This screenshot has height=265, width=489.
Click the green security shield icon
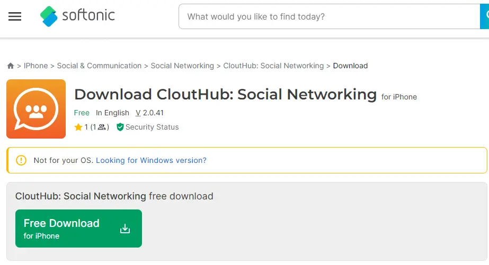[120, 127]
